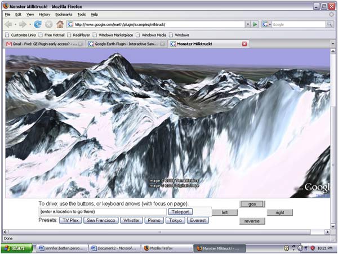Switch to Google Earth Plugin tab
338x254 pixels.
coord(127,44)
